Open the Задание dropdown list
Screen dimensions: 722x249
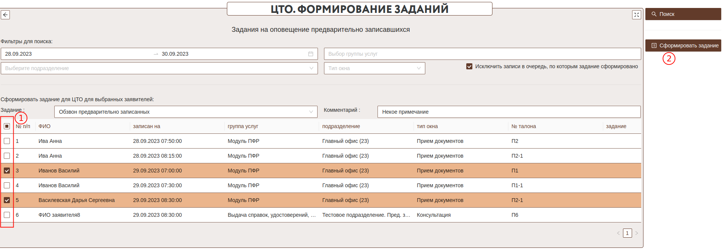click(186, 112)
